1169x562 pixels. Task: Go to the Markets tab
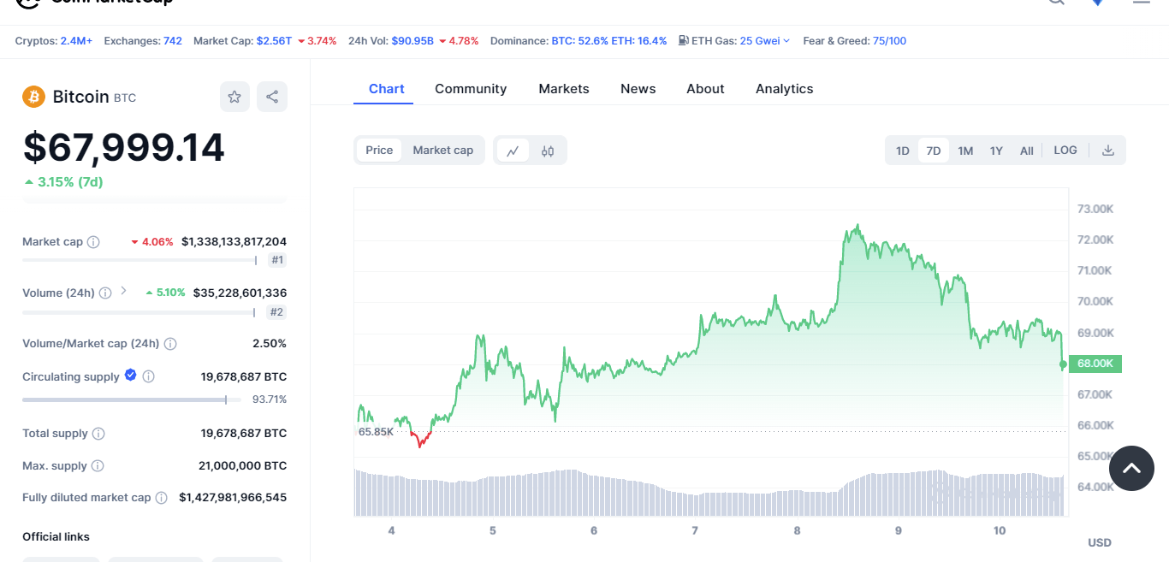564,89
